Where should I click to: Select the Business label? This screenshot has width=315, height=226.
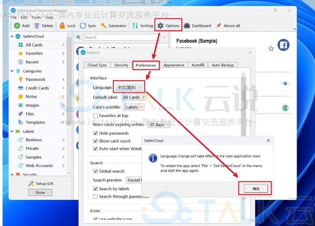38,140
